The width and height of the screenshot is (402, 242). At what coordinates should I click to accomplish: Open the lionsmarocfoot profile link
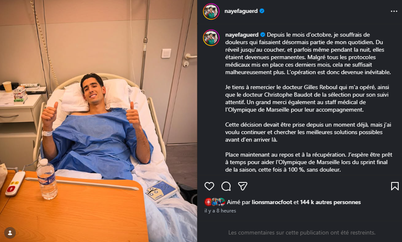coord(272,202)
